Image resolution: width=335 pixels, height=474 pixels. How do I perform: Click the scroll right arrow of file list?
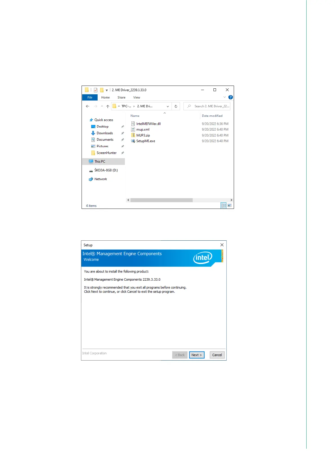(231, 200)
